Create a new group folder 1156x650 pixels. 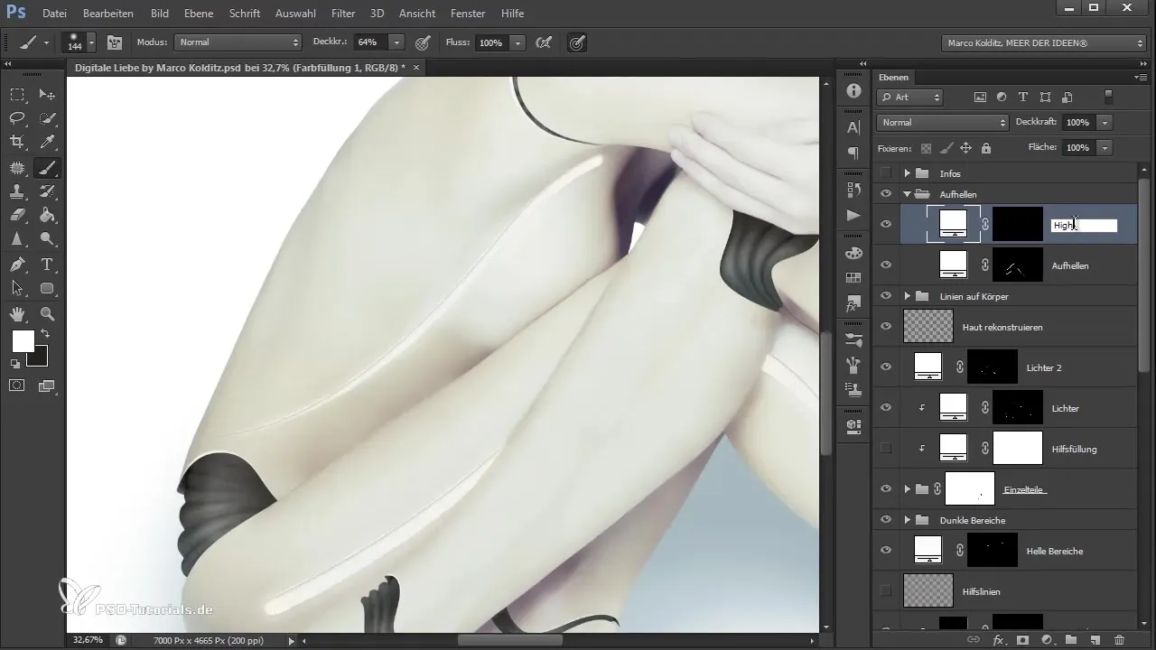point(1071,640)
